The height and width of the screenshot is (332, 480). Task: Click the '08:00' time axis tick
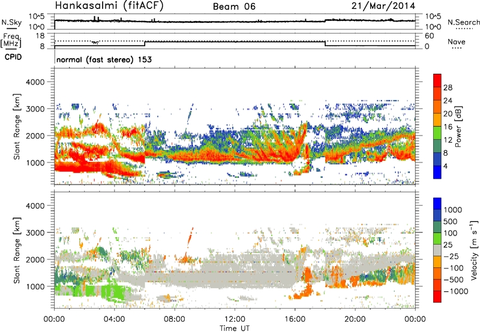point(175,319)
